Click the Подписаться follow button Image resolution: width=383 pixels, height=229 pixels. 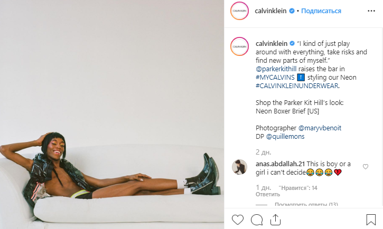click(321, 11)
